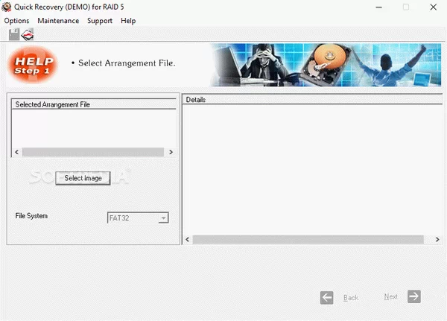
Task: Open the Support menu
Action: tap(100, 21)
